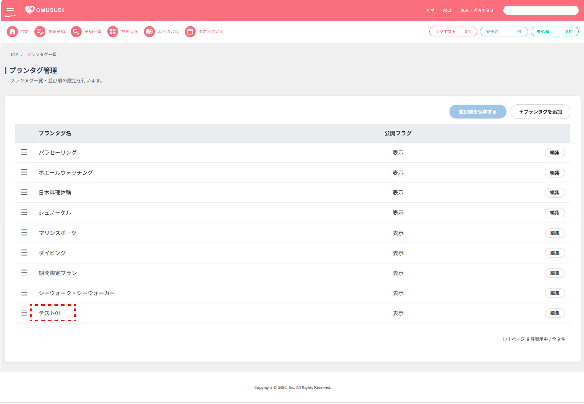Click TOP breadcrumb link

(14, 55)
